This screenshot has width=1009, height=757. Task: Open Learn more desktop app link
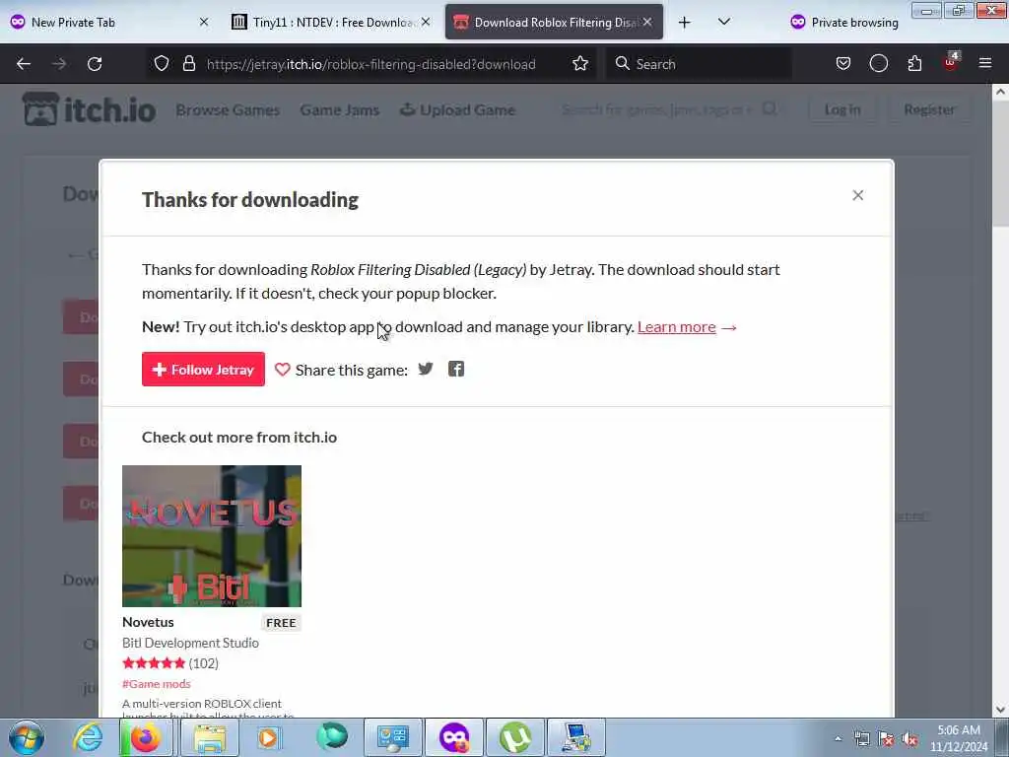pos(676,327)
